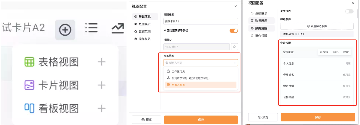Open the list icon in the top toolbar
The image size is (360, 125).
(91, 28)
